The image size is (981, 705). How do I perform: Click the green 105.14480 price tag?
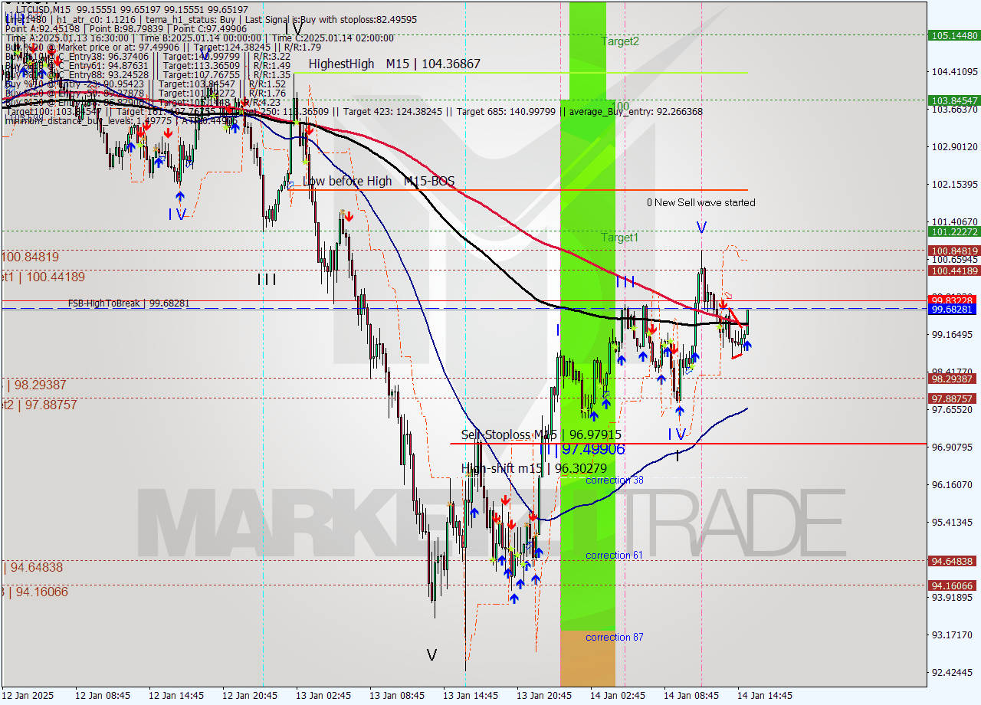pyautogui.click(x=954, y=35)
